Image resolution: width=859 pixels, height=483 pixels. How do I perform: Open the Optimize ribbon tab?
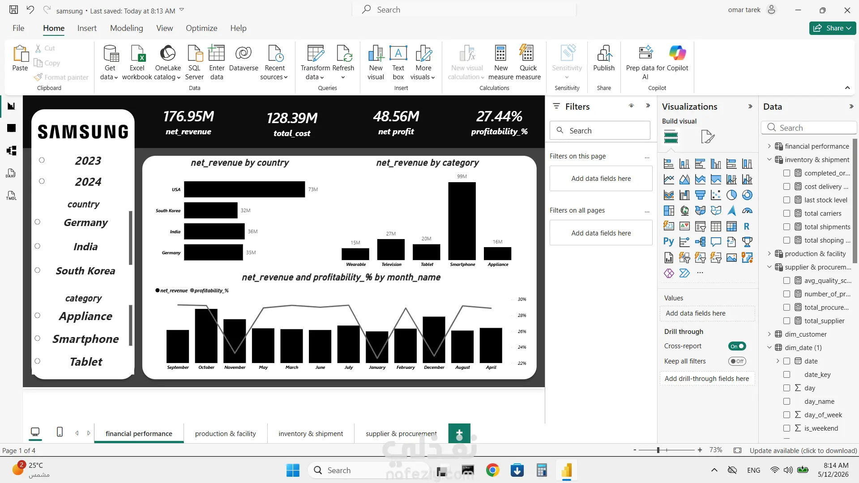point(201,28)
